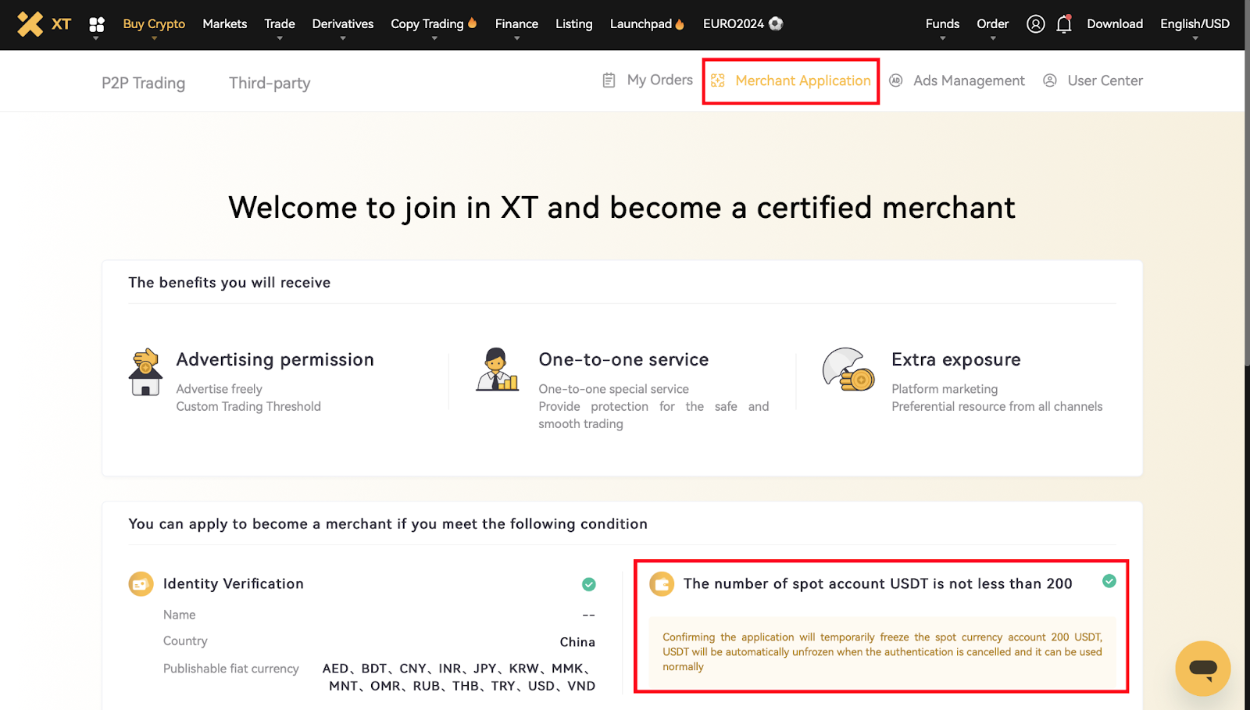Expand the Funds dropdown

coord(942,24)
